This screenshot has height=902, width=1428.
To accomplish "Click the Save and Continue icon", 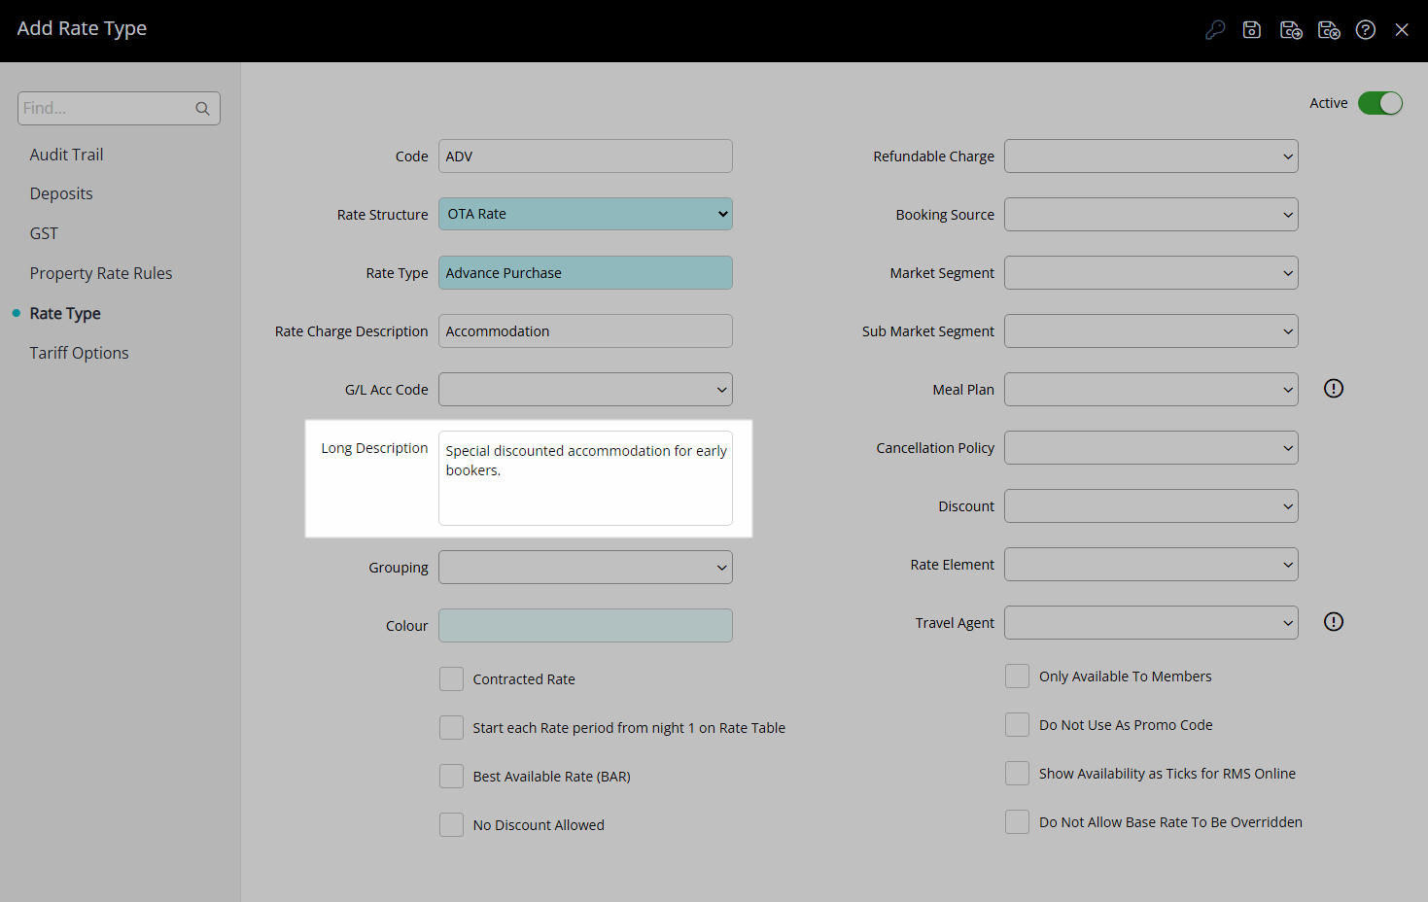I will (1291, 30).
